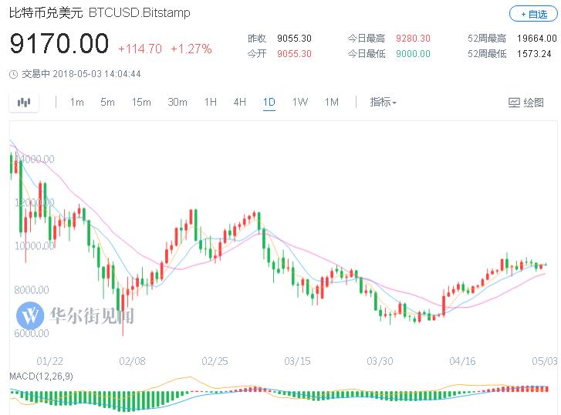Click the 02/08 date on the time axis

(132, 360)
